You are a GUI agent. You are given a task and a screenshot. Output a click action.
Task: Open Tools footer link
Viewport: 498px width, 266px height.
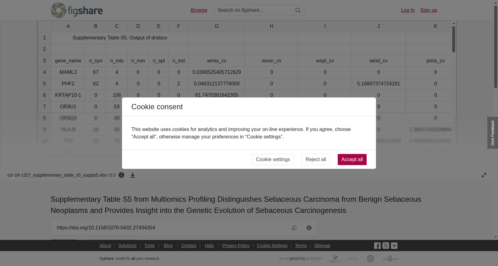tap(149, 246)
